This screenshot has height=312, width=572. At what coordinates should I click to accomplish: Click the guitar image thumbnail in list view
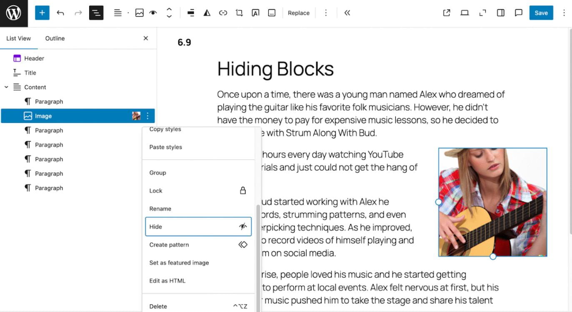[x=136, y=116]
